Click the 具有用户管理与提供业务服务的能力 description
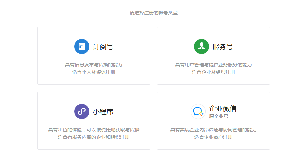 tap(214, 65)
